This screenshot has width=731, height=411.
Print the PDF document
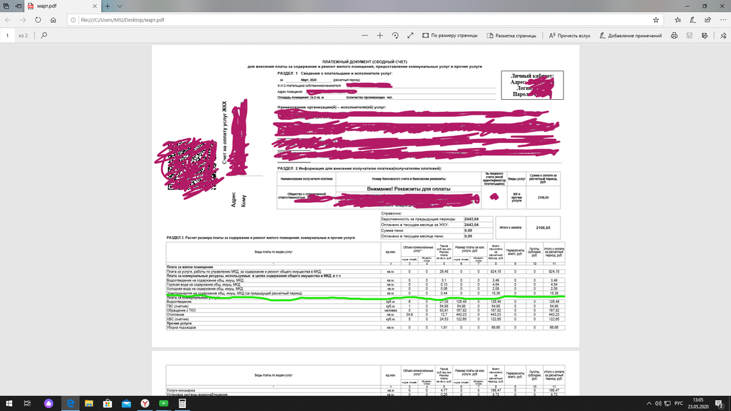click(674, 36)
